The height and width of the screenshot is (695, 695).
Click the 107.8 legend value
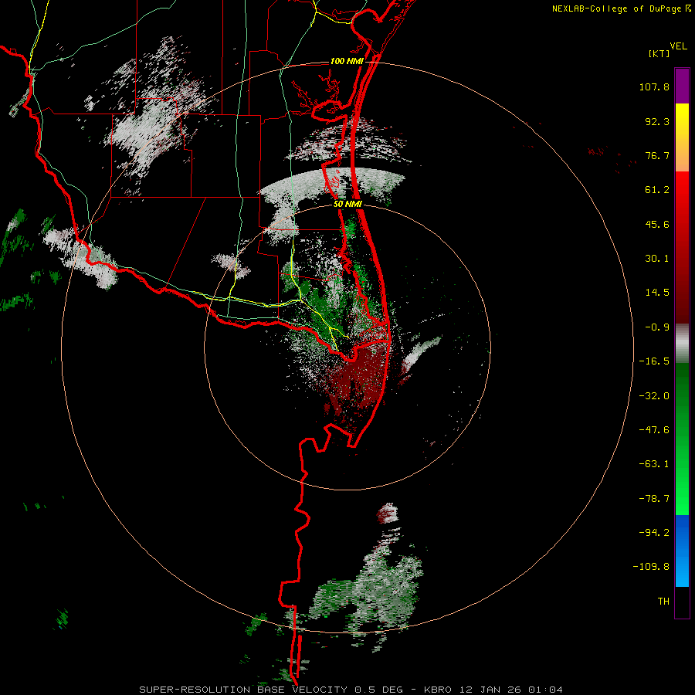pos(654,86)
